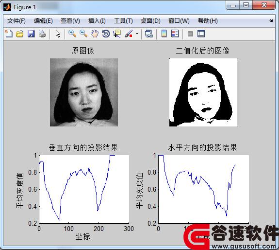Insert a Colorbar from the toolbar
This screenshot has height=250, width=279.
(164, 34)
